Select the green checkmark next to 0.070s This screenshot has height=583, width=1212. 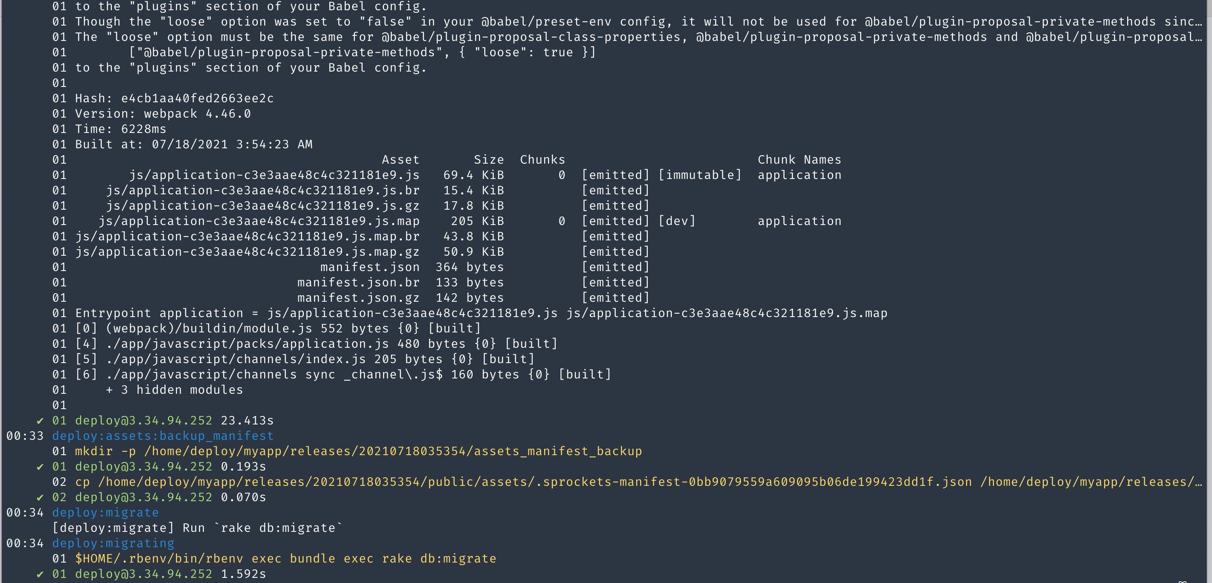click(40, 497)
